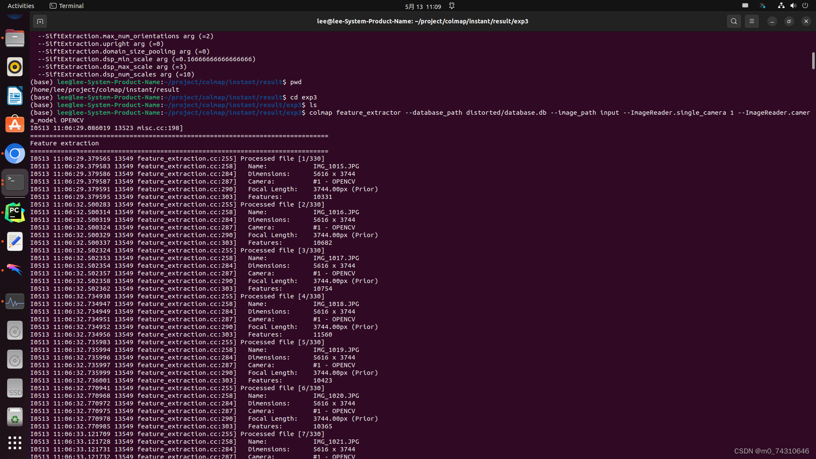Open Text Editor from dock
This screenshot has height=459, width=816.
click(x=15, y=241)
